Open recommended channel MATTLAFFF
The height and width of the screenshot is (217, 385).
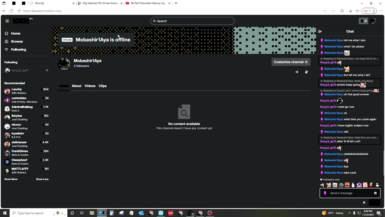pyautogui.click(x=26, y=171)
